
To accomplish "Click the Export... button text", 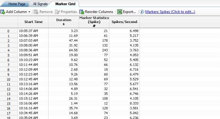I will point(129,12).
